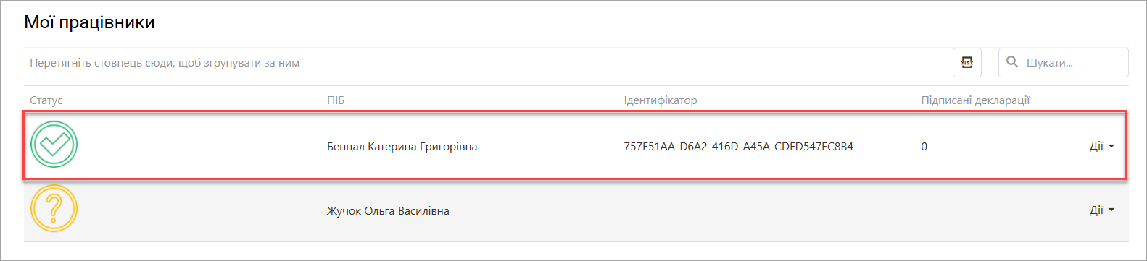The image size is (1147, 261).
Task: Click the column grouping panel area
Action: click(486, 63)
